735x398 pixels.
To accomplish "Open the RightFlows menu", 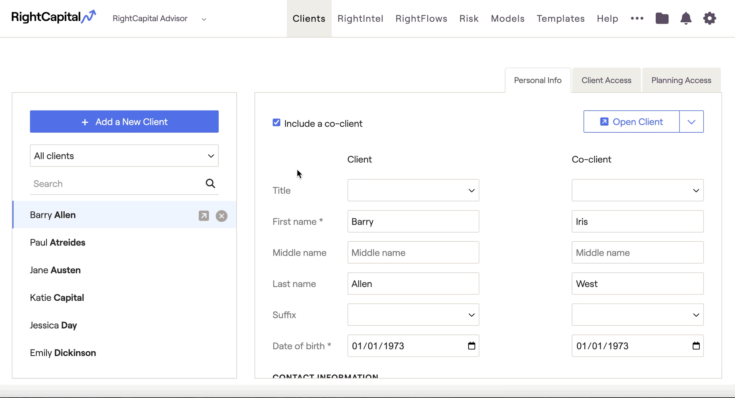I will pyautogui.click(x=421, y=18).
